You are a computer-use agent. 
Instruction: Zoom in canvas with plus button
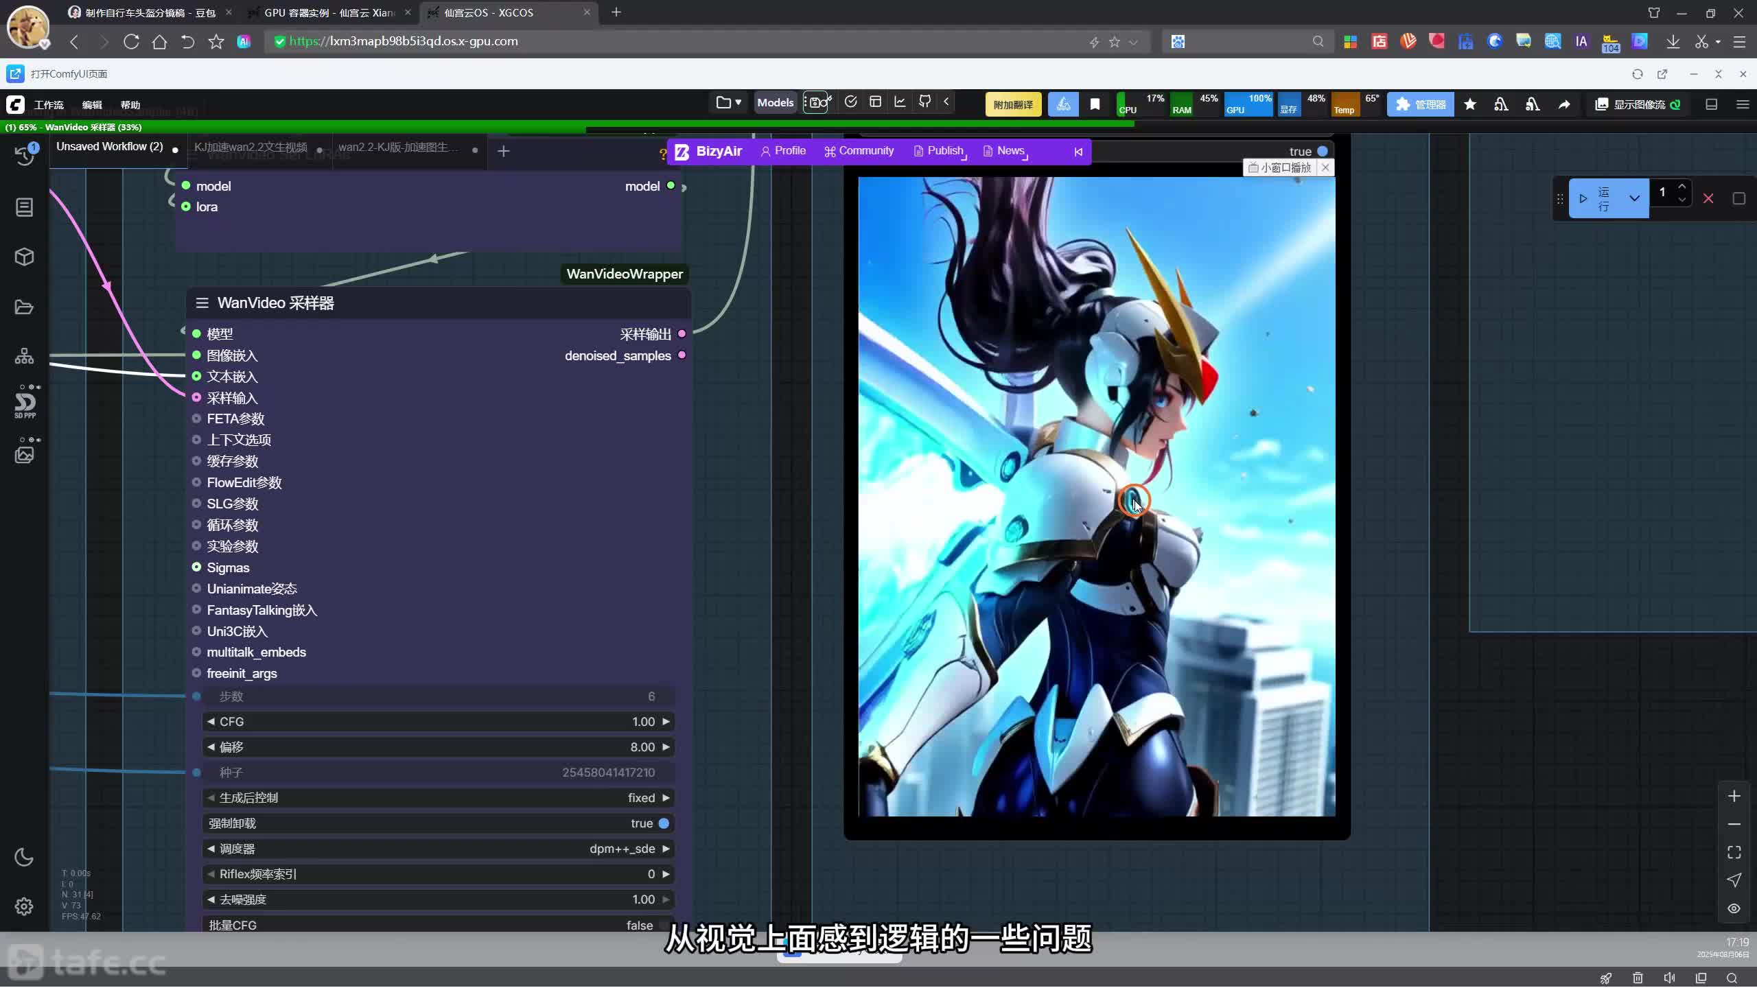click(1734, 796)
